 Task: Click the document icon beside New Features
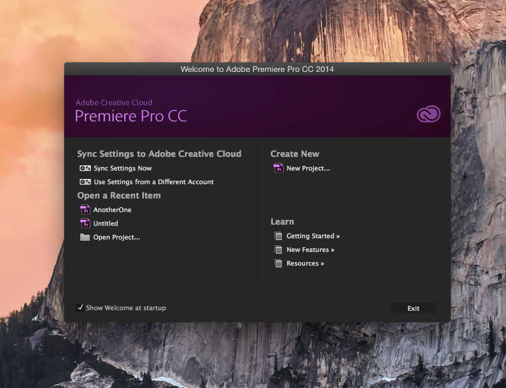coord(278,250)
